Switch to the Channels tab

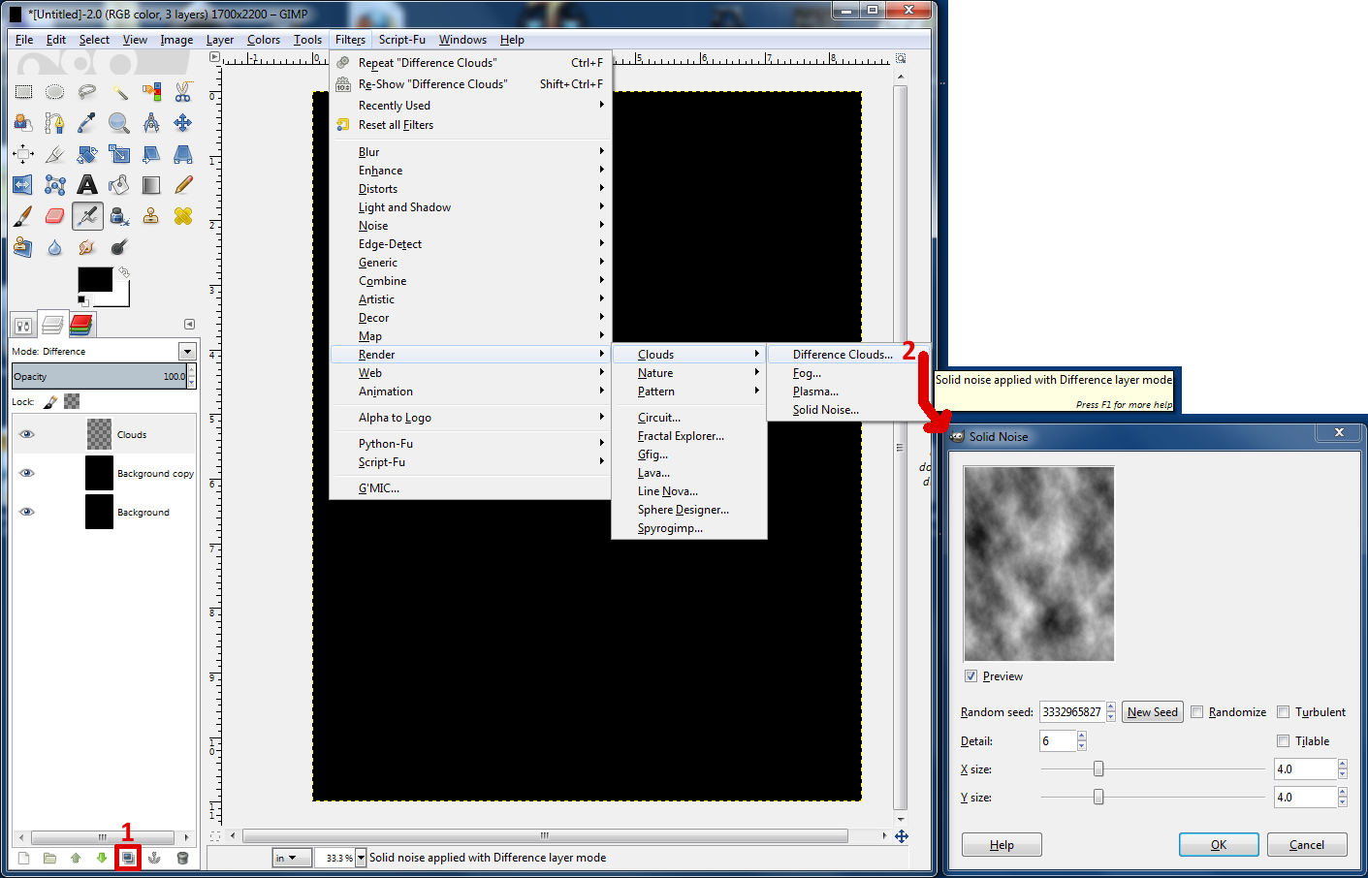[81, 325]
